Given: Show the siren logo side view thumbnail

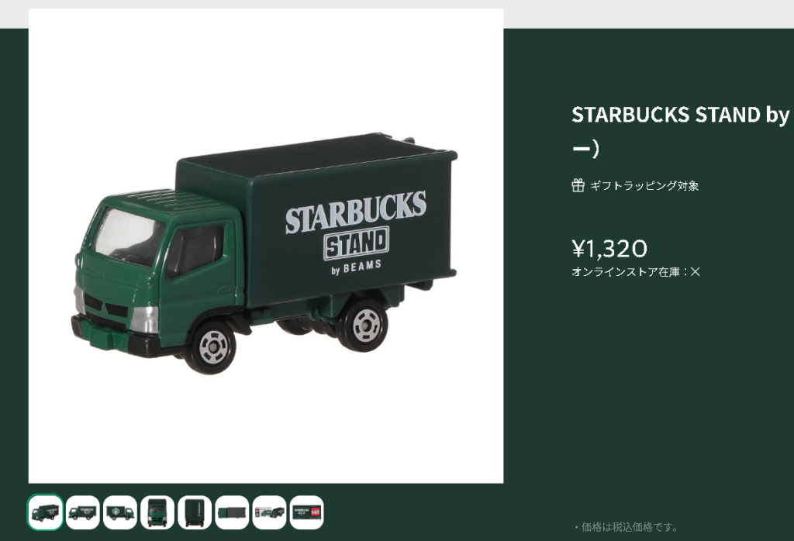Looking at the screenshot, I should point(120,512).
